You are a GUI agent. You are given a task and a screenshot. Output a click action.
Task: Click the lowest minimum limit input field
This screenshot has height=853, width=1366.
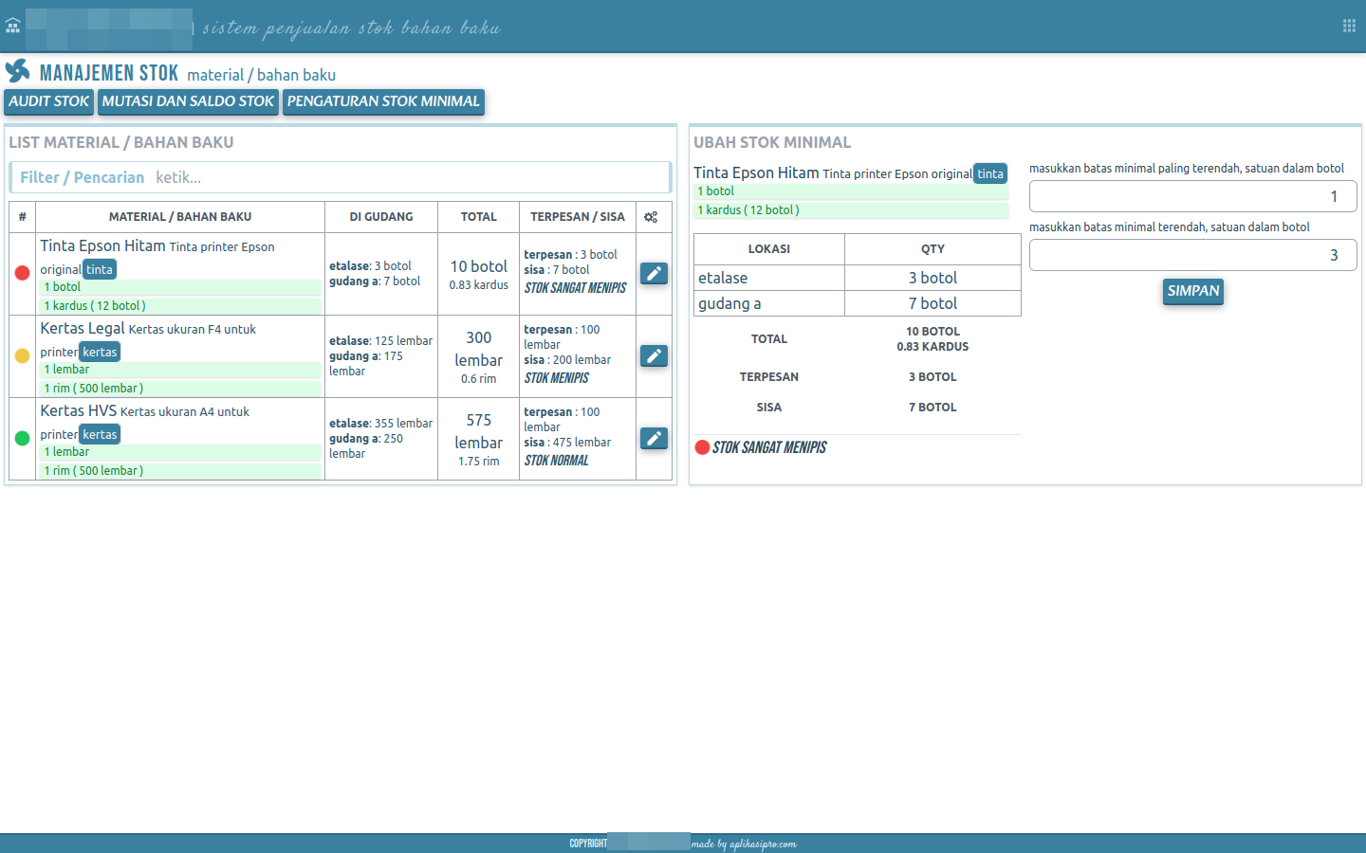pyautogui.click(x=1192, y=196)
